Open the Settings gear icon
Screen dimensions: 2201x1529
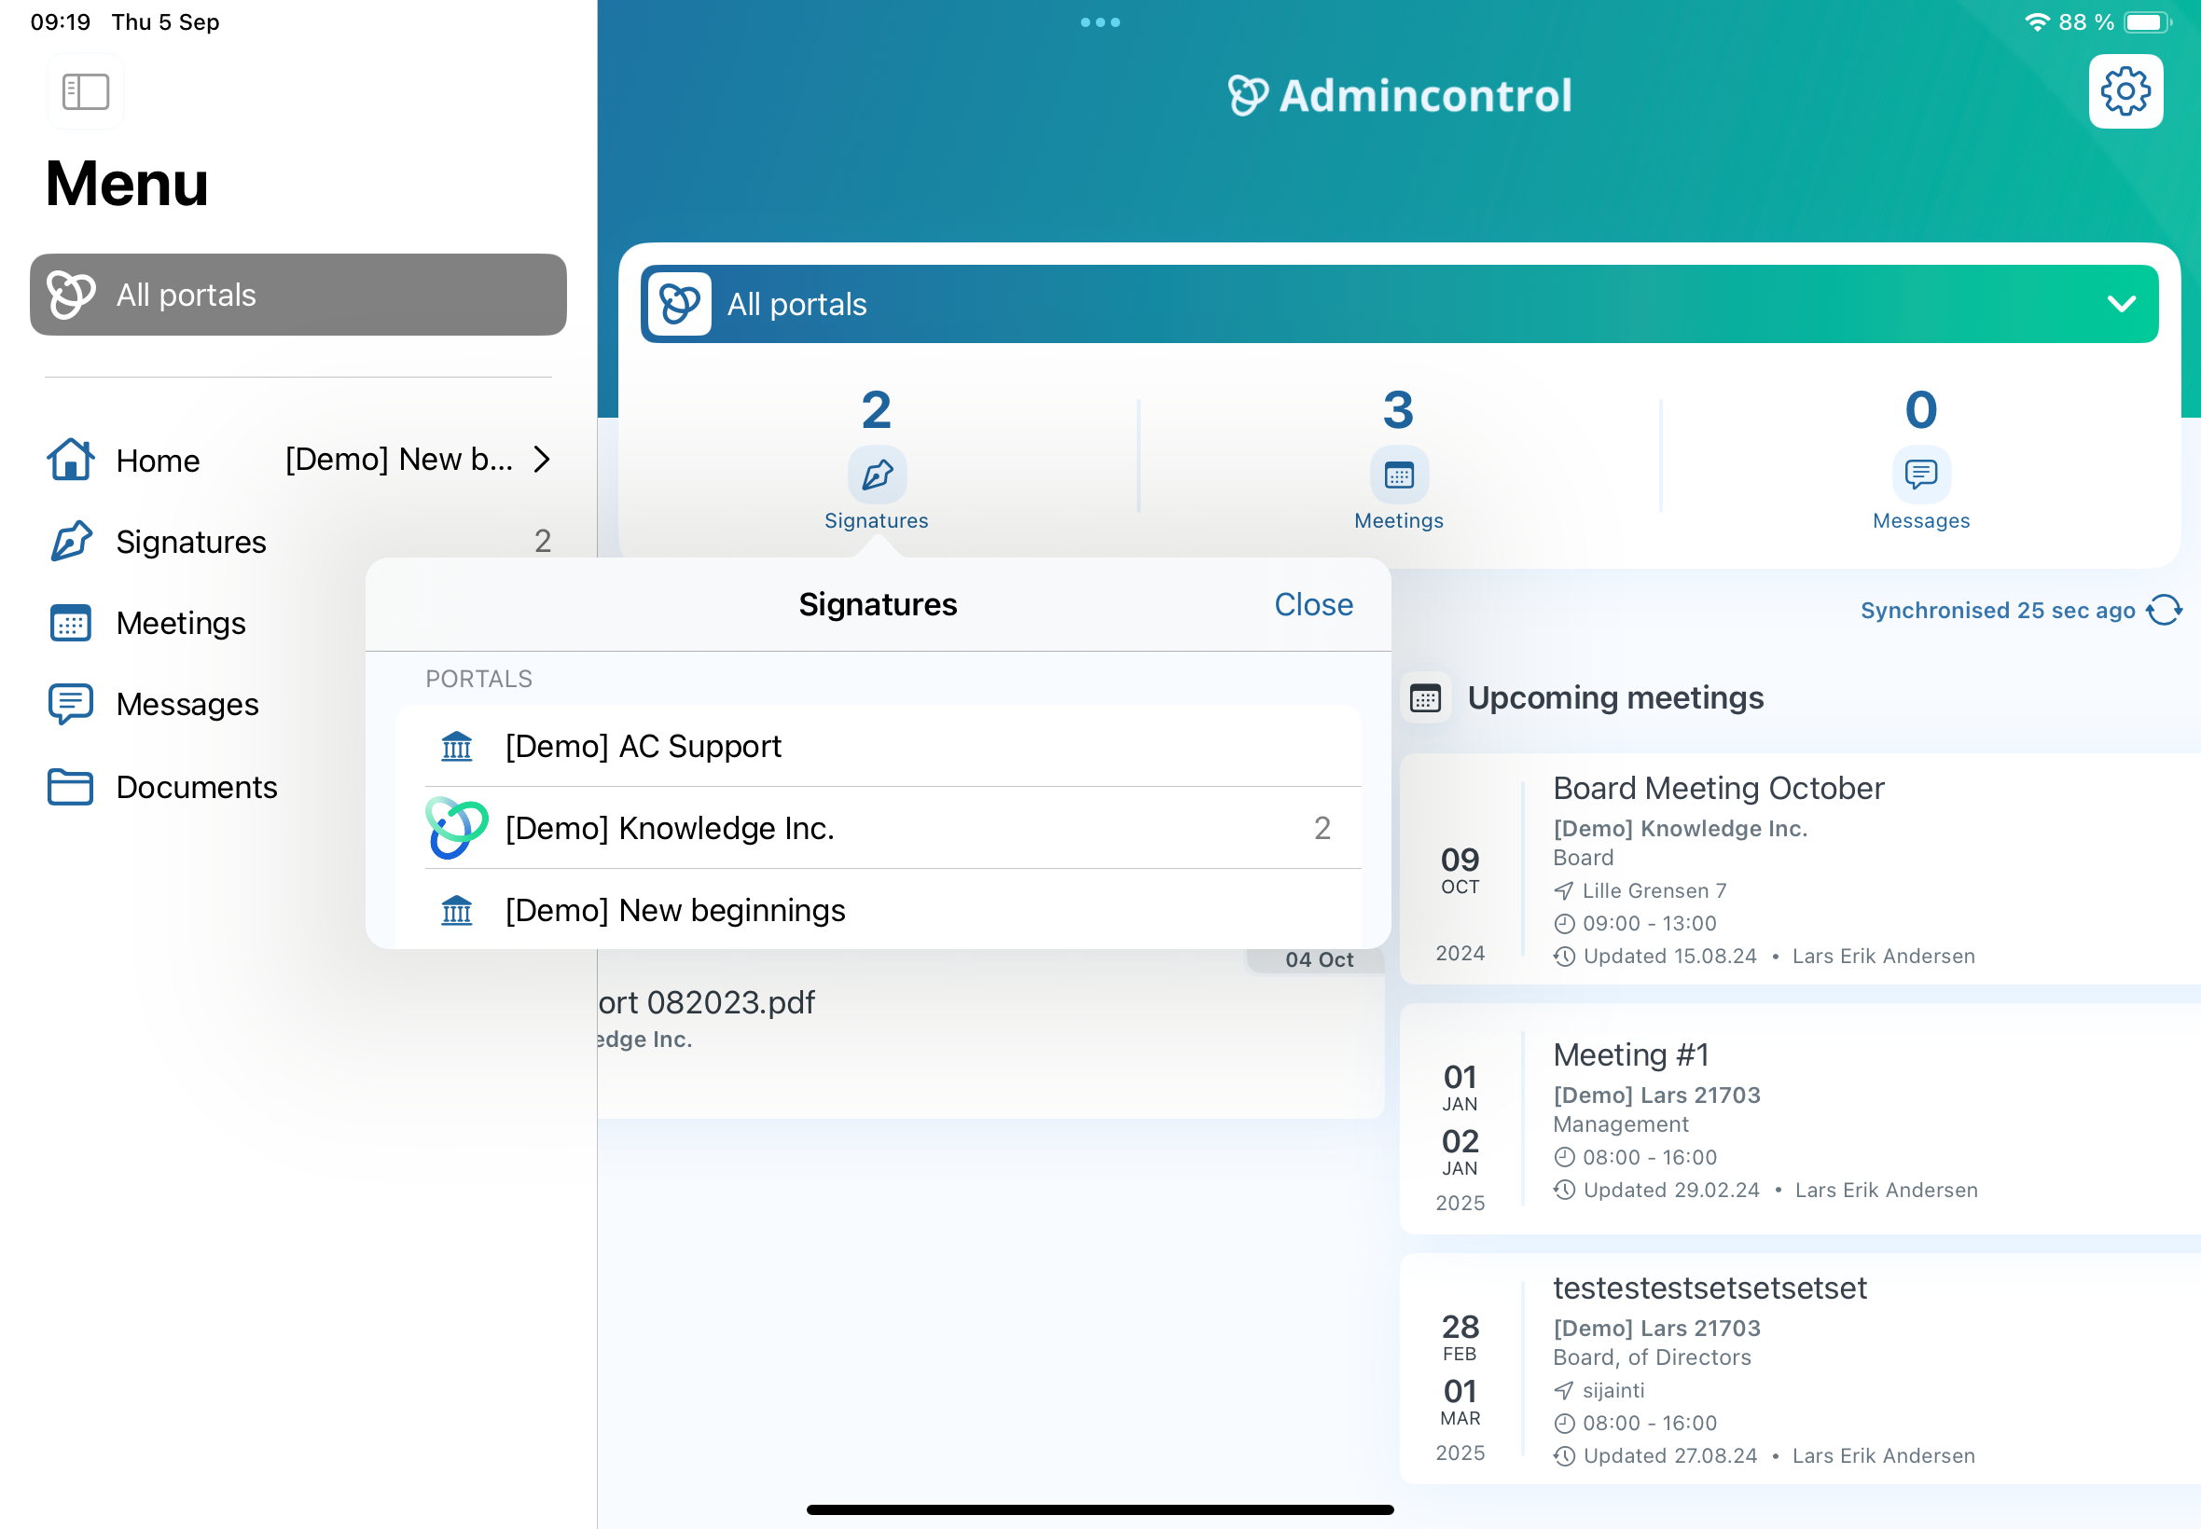pos(2125,90)
